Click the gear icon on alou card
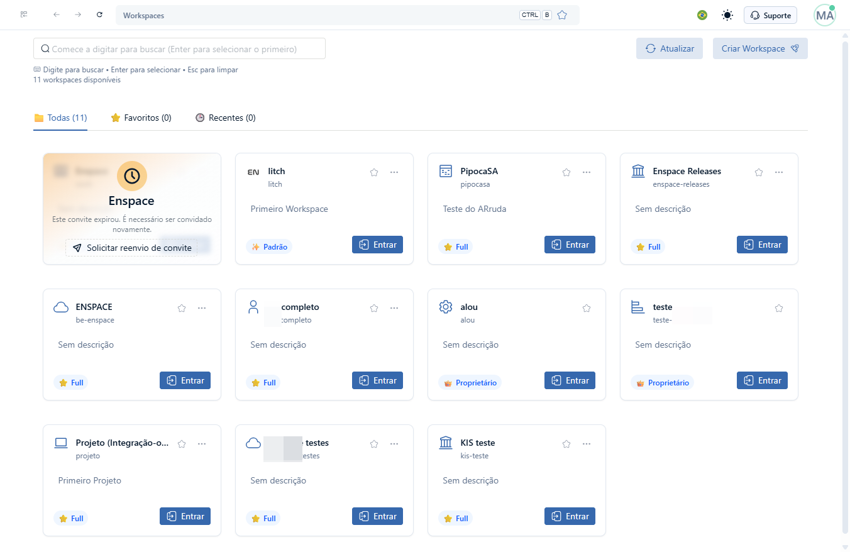 point(446,307)
